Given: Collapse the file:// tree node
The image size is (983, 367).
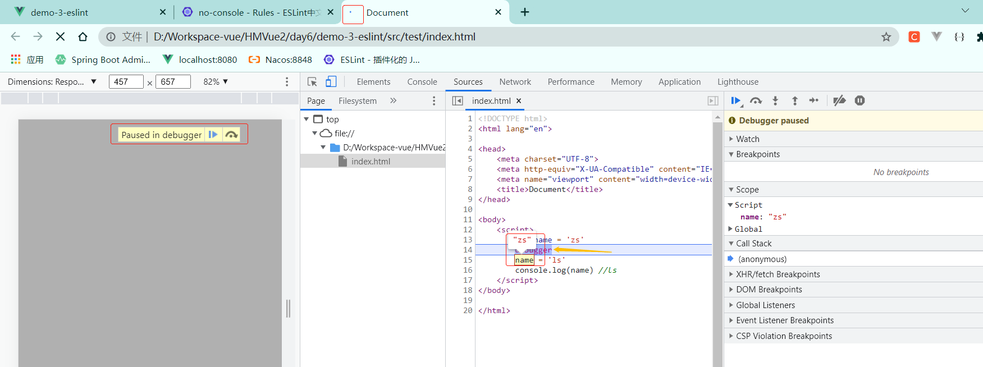Looking at the screenshot, I should point(314,134).
